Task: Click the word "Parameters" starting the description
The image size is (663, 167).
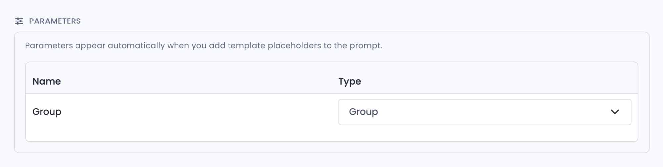Action: point(49,45)
